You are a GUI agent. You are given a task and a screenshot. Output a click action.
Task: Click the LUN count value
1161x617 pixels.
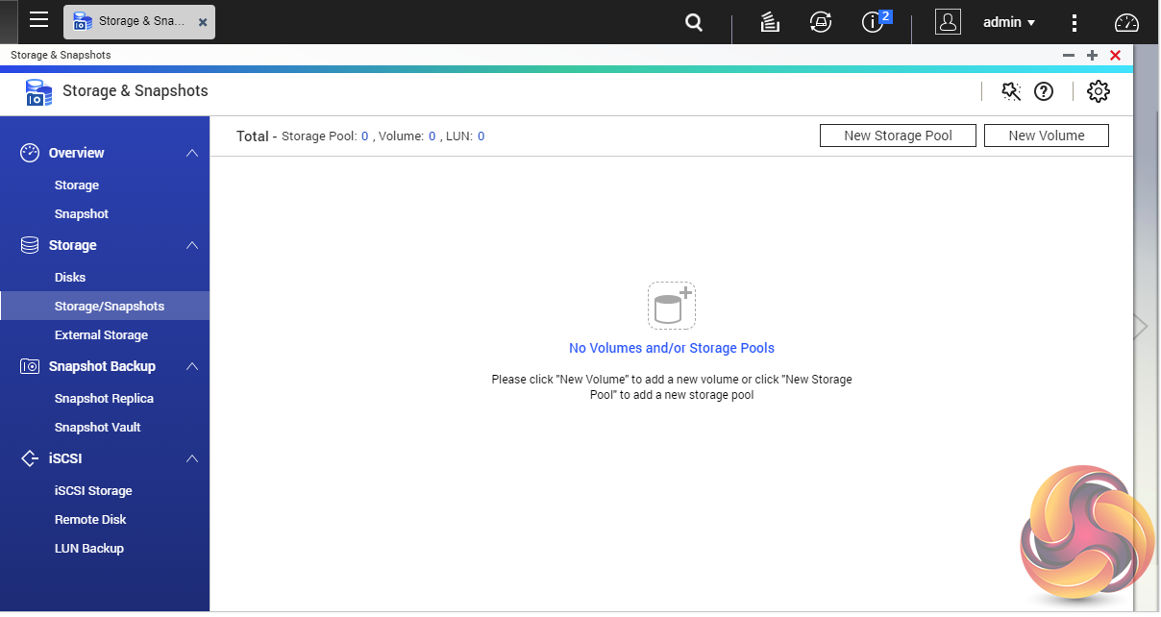point(481,136)
